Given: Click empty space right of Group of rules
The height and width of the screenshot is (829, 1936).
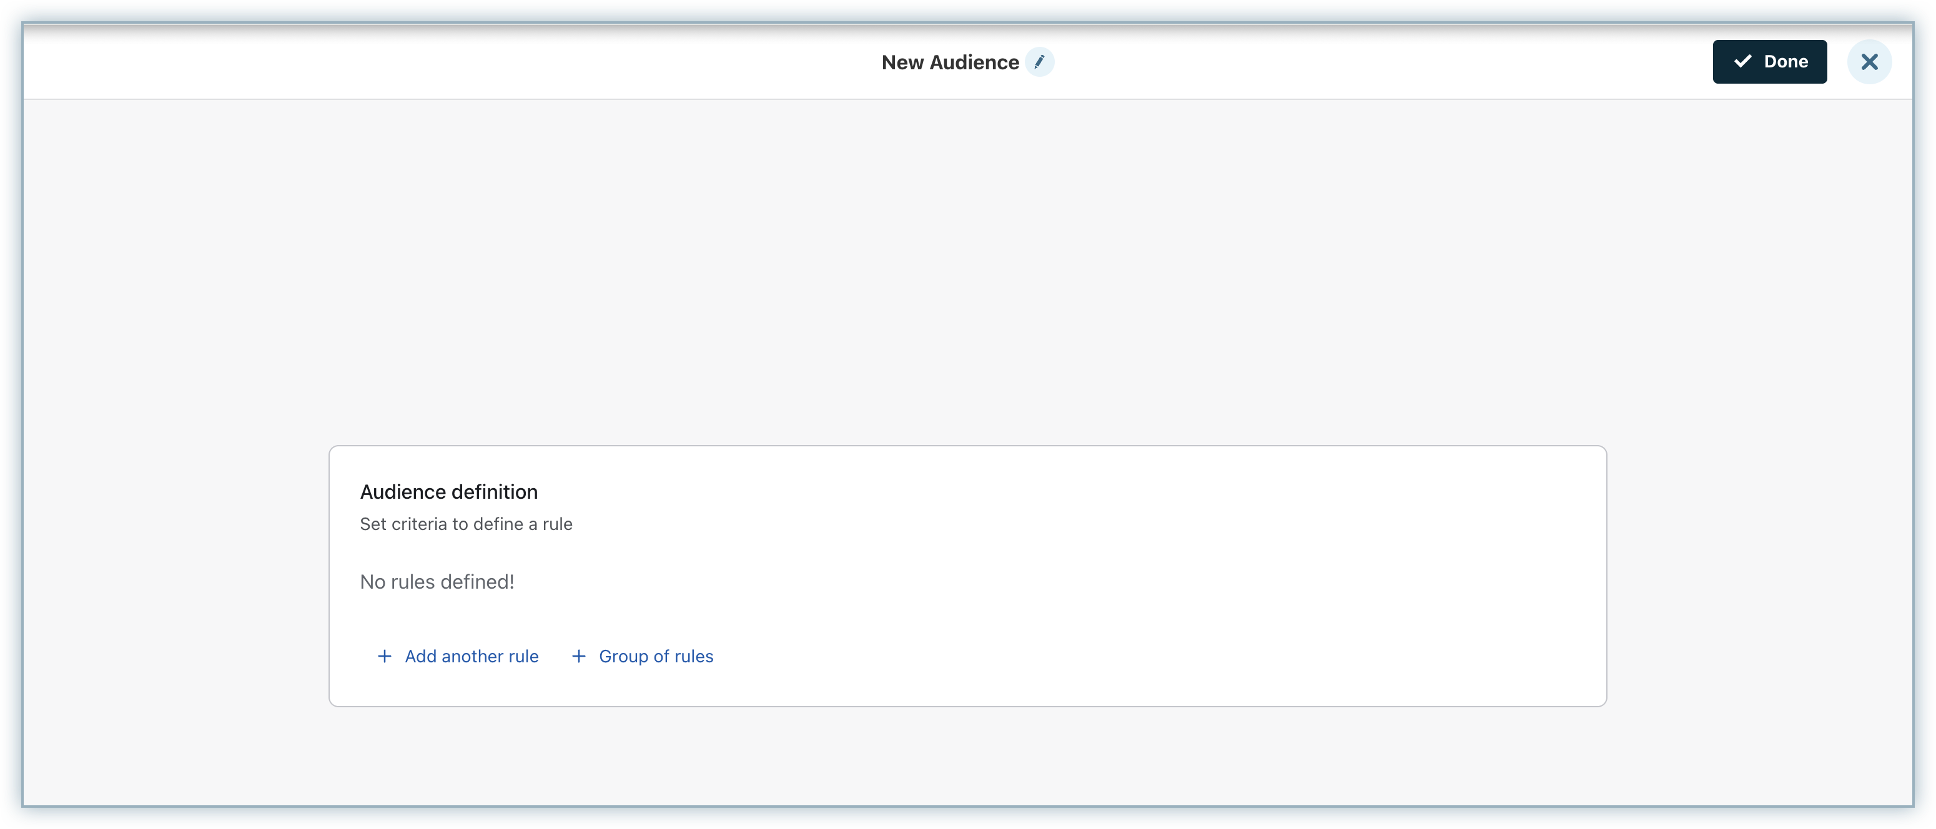Looking at the screenshot, I should click(1052, 656).
